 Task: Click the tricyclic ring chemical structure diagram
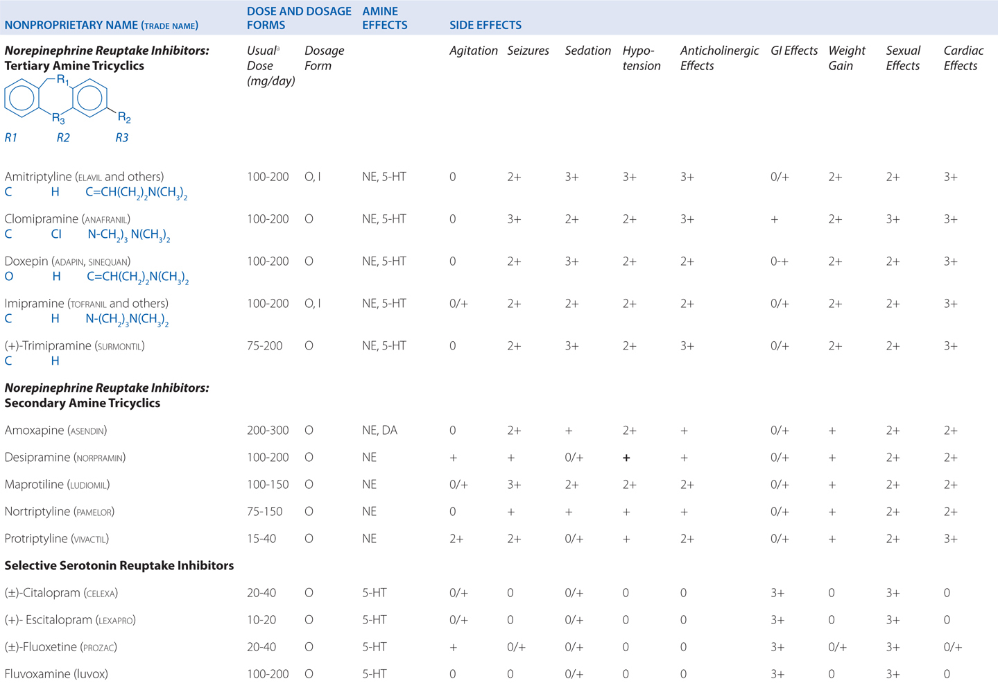[x=67, y=101]
